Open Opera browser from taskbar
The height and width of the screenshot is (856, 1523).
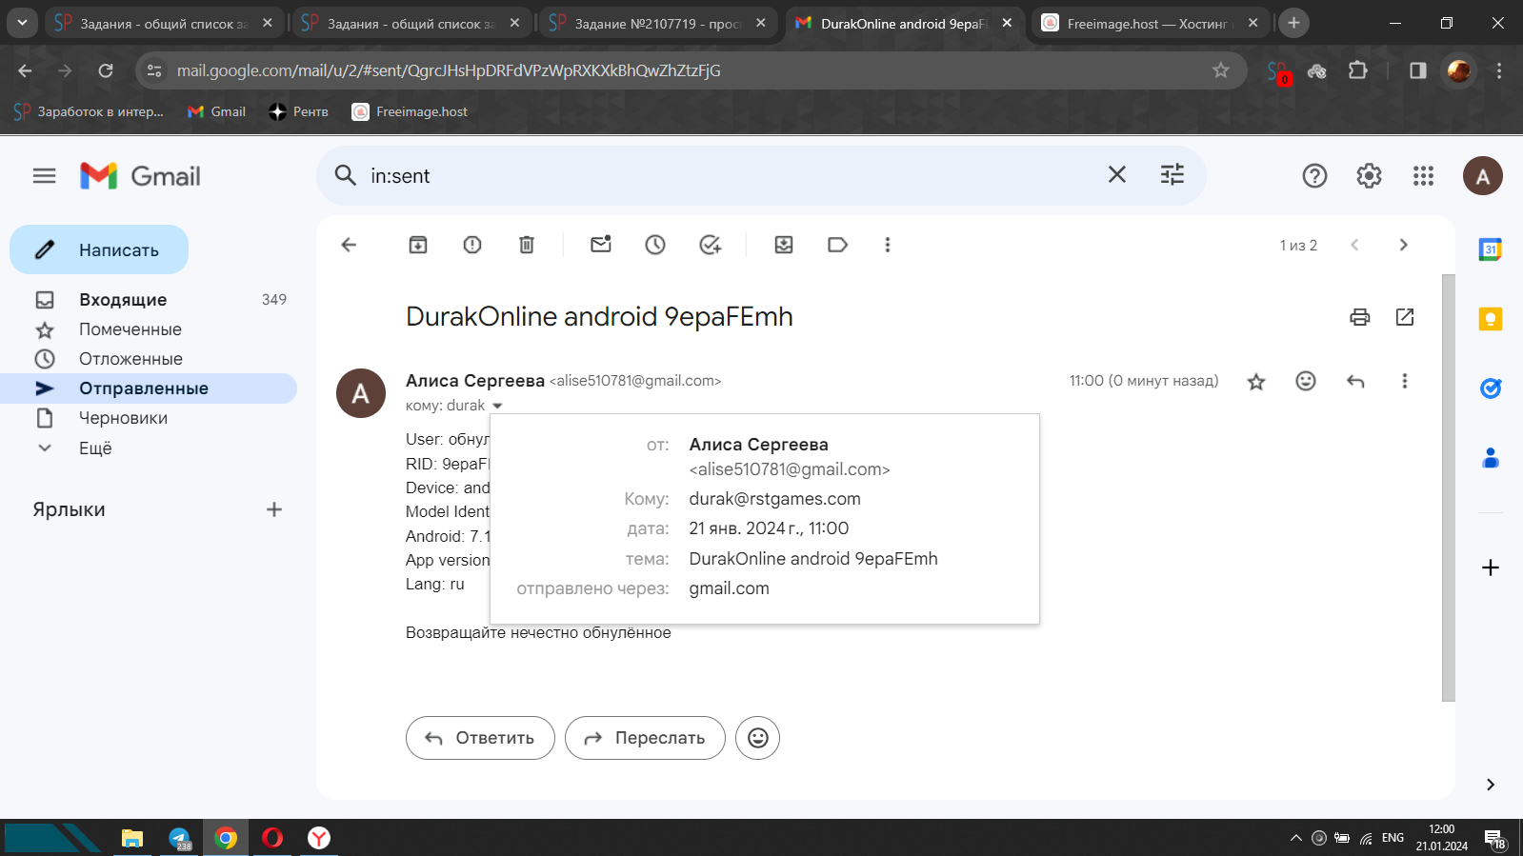click(272, 838)
